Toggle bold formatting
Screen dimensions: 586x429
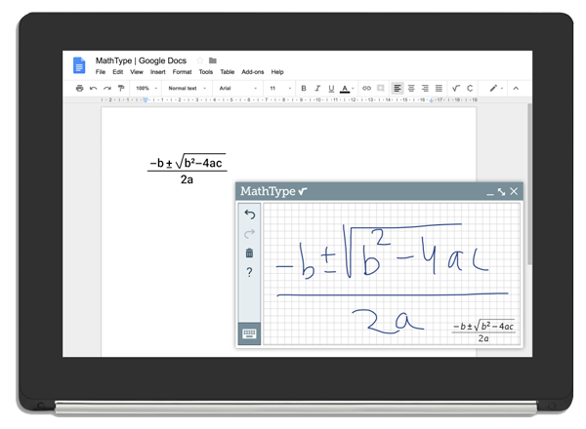click(304, 89)
